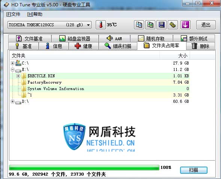Sort by the 大小 column header
Viewport: 221px width, 179px height.
pos(174,56)
